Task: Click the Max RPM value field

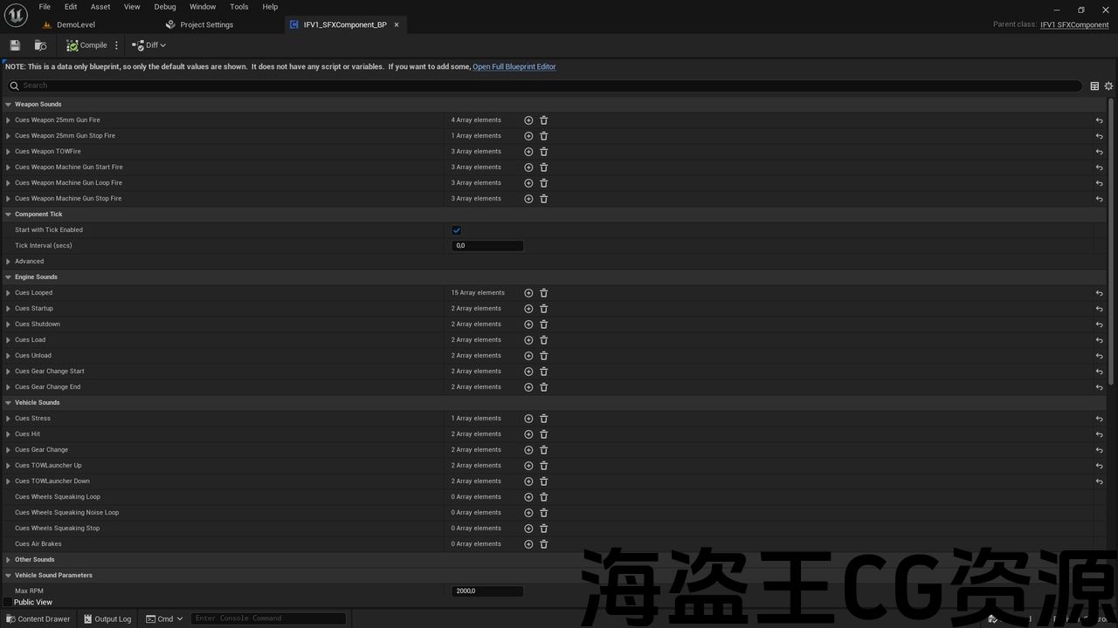Action: point(487,591)
